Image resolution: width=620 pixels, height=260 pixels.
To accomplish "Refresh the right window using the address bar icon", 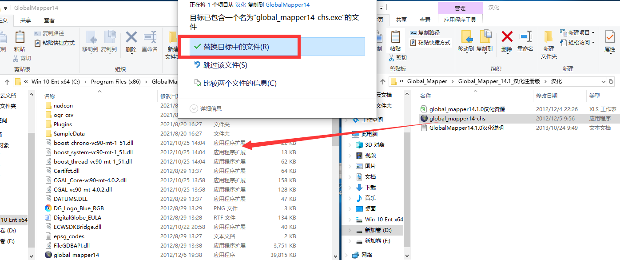I will tap(612, 81).
